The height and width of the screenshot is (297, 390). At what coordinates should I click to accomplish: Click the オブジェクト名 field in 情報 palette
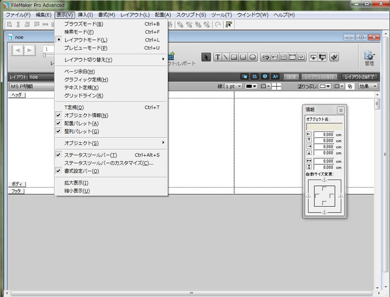[324, 126]
